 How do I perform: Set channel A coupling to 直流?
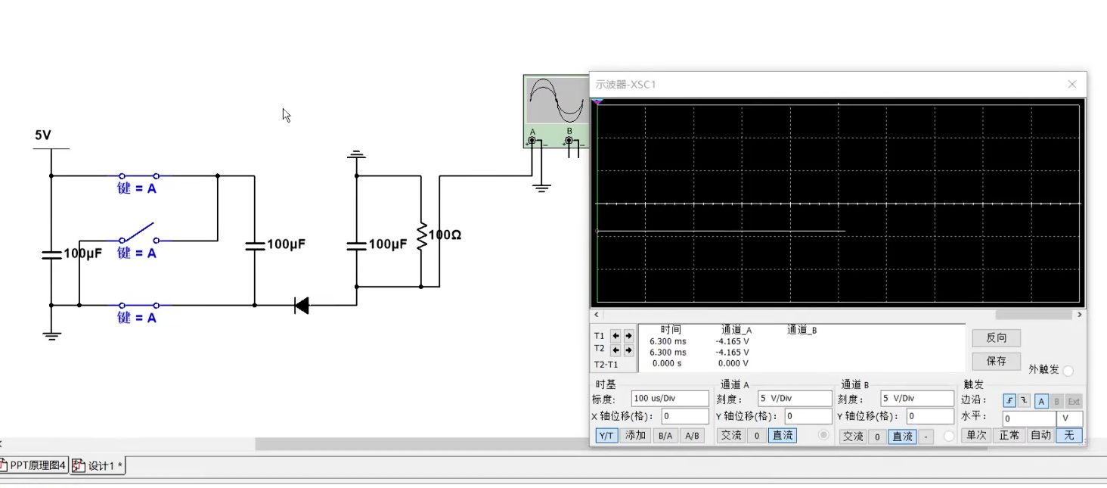click(x=783, y=436)
